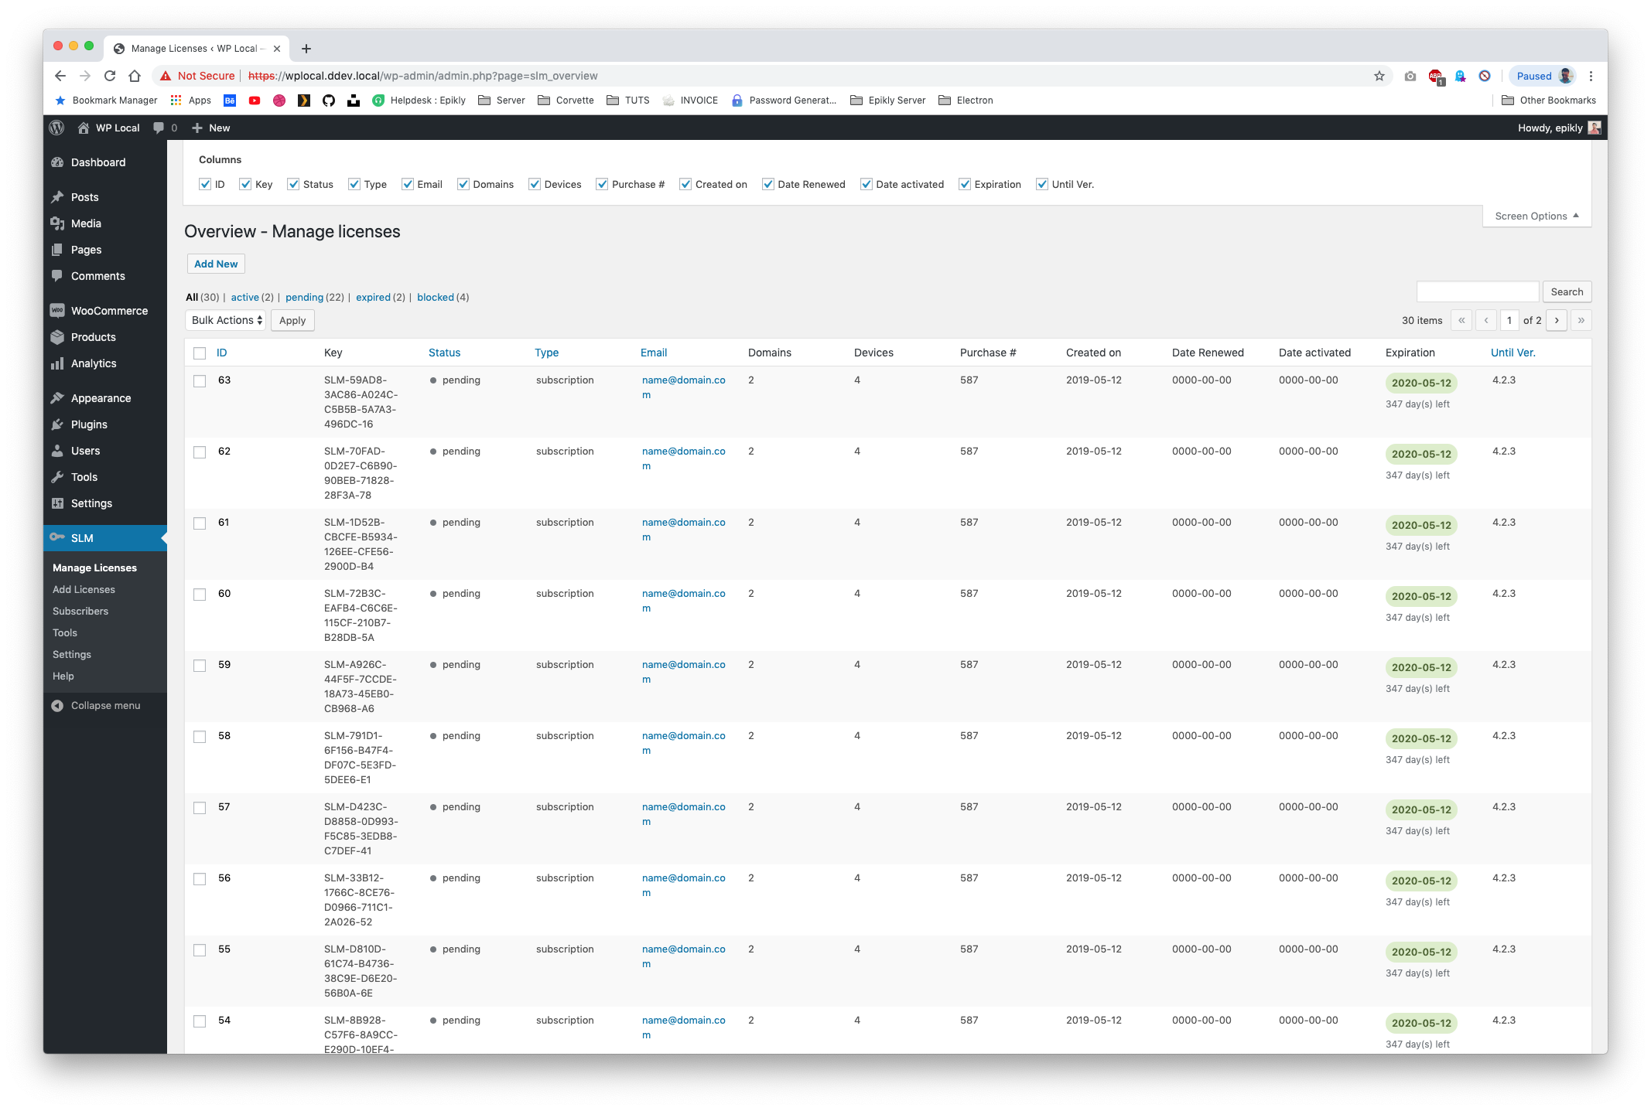This screenshot has height=1111, width=1651.
Task: Click the Add New license button
Action: pos(214,263)
